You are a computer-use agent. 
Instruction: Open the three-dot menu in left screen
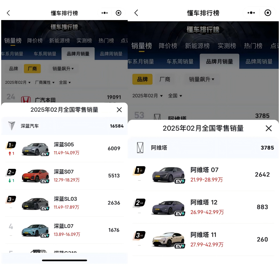[105, 13]
